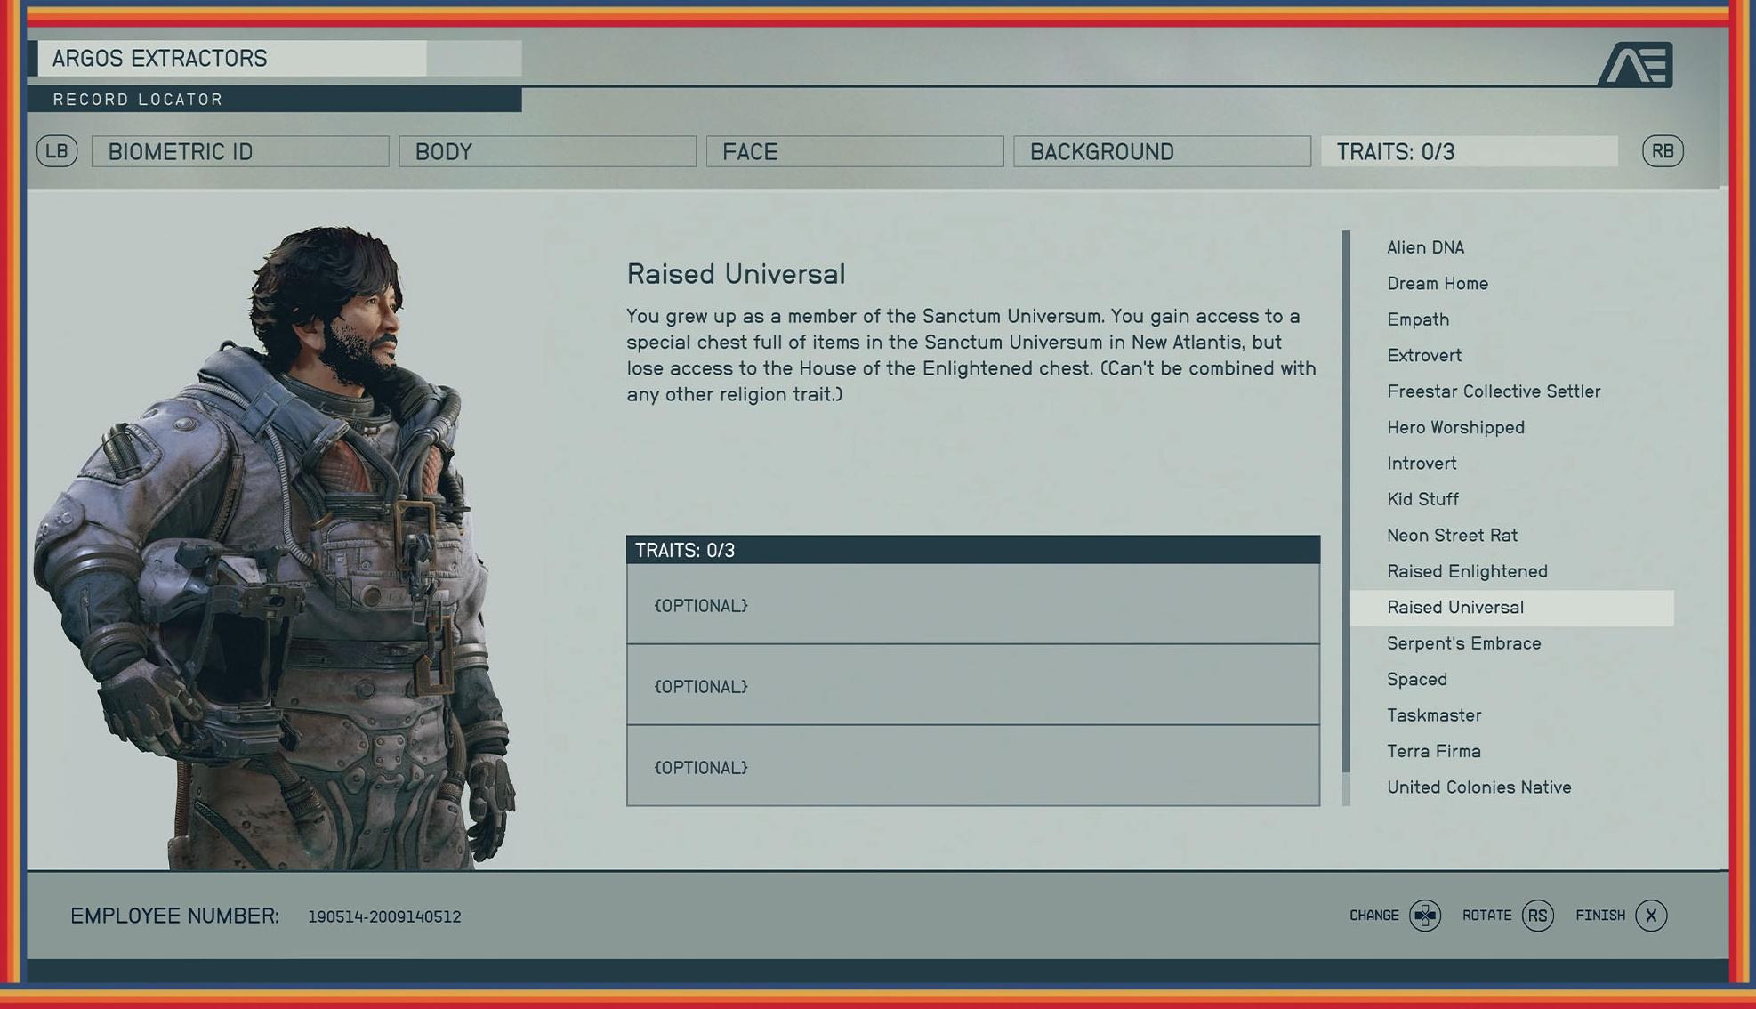Click the Argos Extractors title
Screen dimensions: 1756x1009
tap(160, 59)
